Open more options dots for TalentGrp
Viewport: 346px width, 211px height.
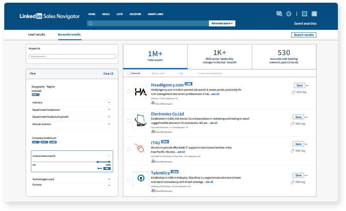(x=306, y=176)
